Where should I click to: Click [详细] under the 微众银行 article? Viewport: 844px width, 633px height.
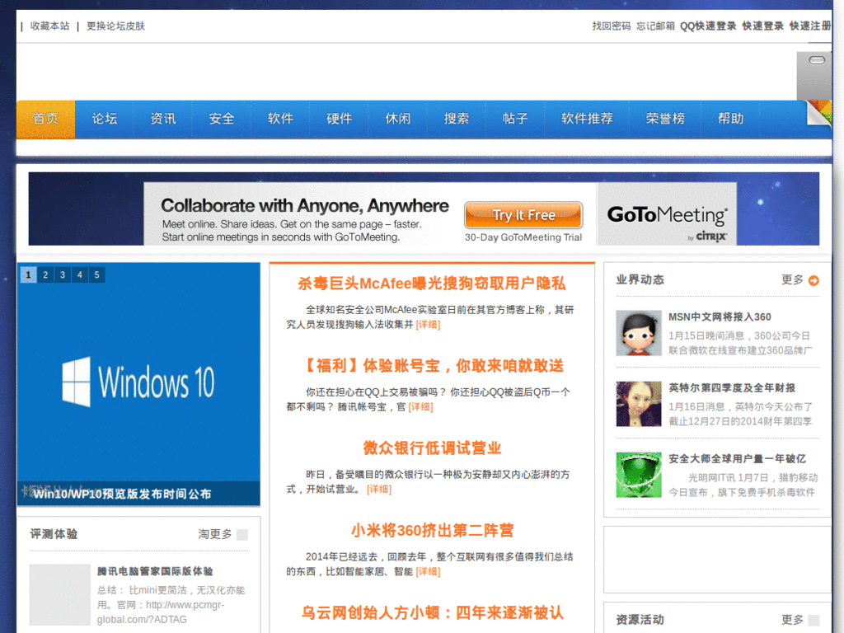point(379,490)
